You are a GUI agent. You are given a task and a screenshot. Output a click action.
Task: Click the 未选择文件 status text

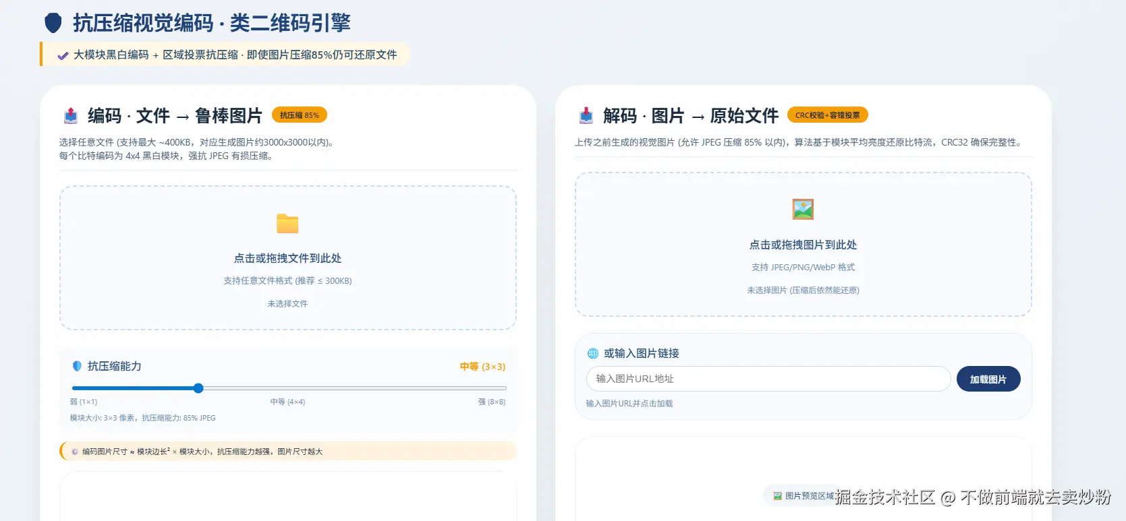point(287,304)
